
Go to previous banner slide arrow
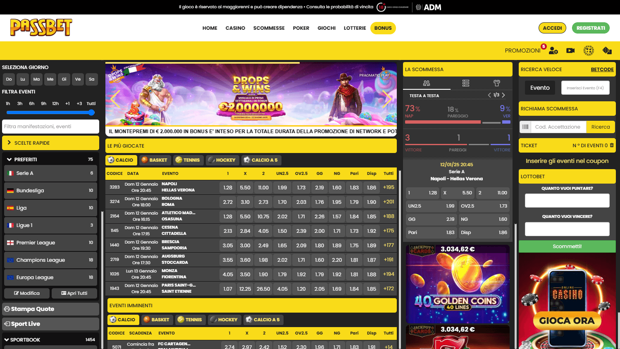[115, 99]
